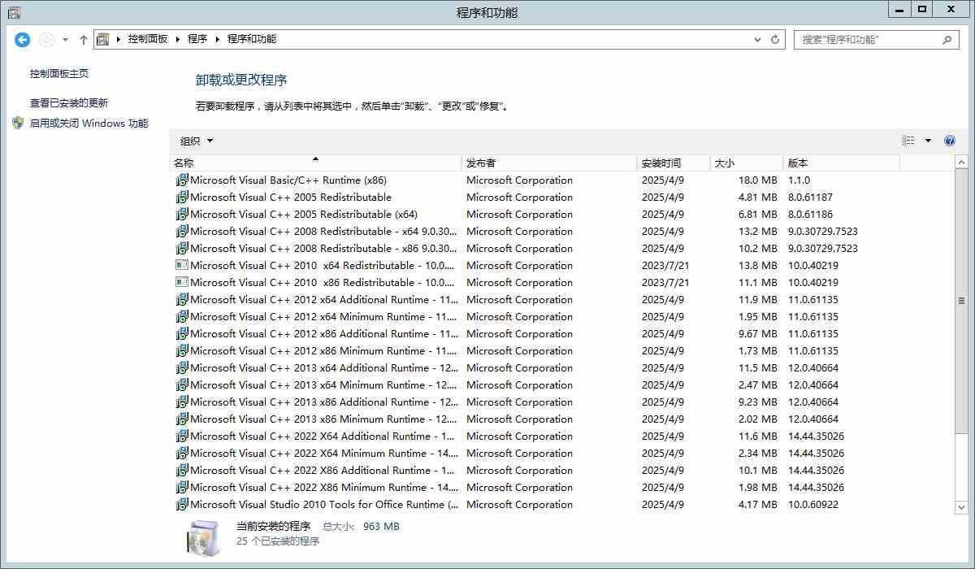The image size is (975, 569).
Task: Expand the recent locations dropdown arrow
Action: click(x=65, y=39)
